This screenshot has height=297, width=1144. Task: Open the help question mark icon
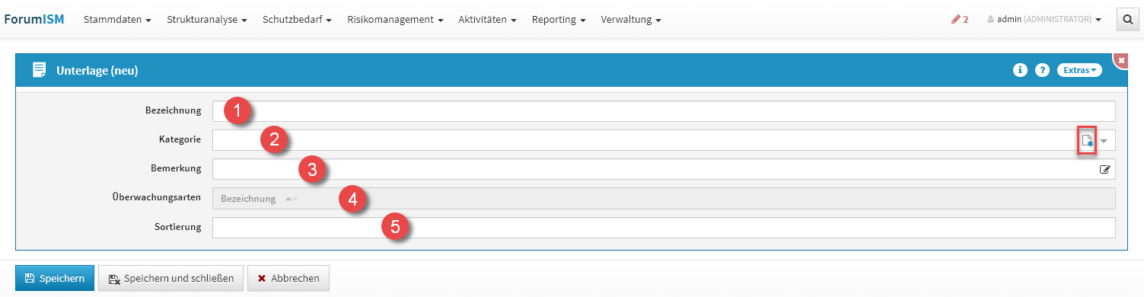click(x=1042, y=70)
